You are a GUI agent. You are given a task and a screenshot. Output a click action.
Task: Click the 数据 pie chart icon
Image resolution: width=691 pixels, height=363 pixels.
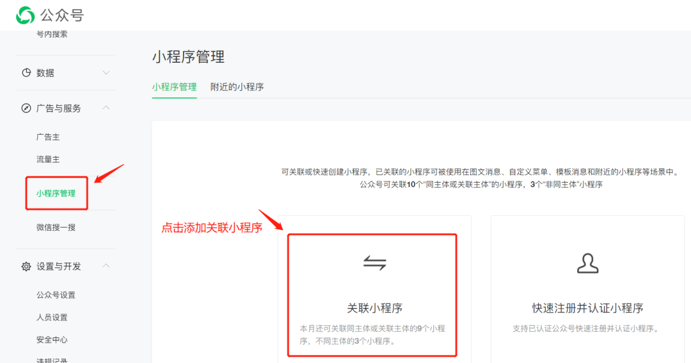click(x=26, y=73)
